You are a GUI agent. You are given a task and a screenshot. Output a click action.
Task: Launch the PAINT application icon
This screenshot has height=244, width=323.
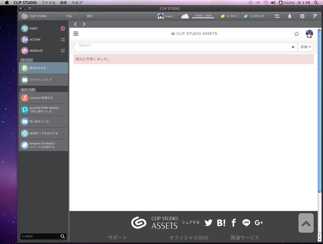(x=25, y=28)
